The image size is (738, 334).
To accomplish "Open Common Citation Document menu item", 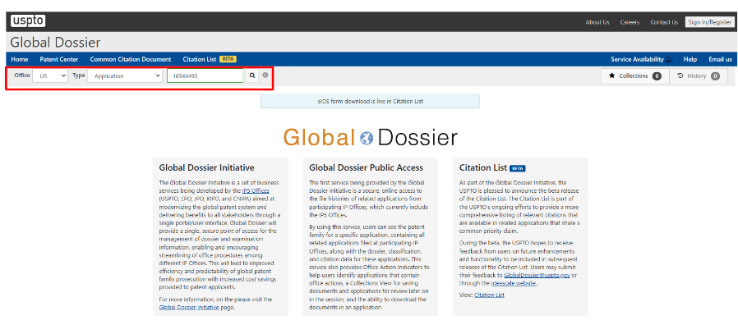I will click(x=131, y=60).
